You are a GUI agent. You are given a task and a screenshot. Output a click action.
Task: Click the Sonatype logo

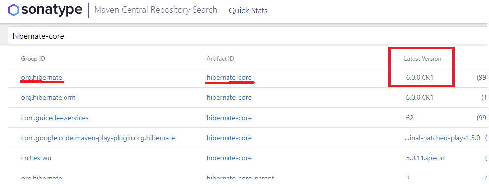[45, 10]
